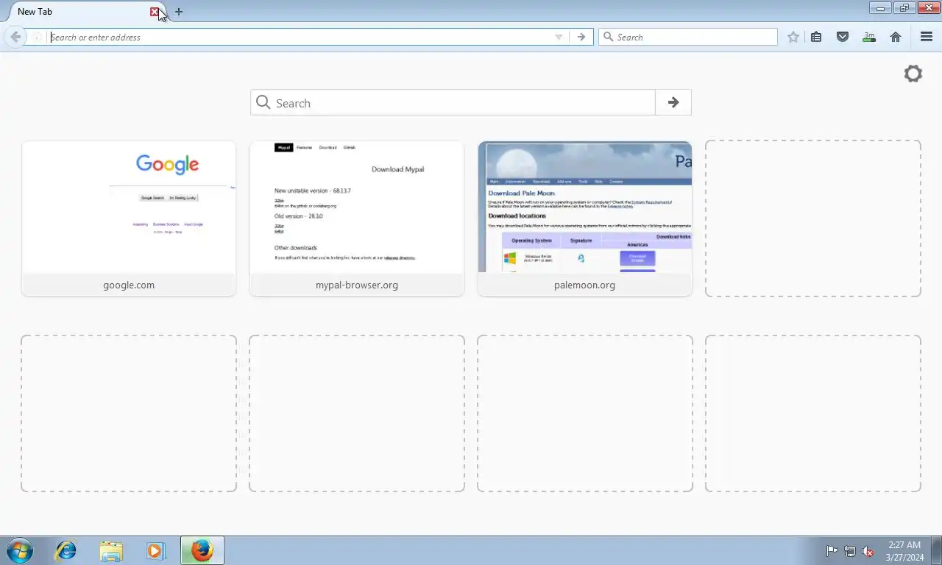Open Action Center flag tray icon
The image size is (942, 565).
(832, 551)
